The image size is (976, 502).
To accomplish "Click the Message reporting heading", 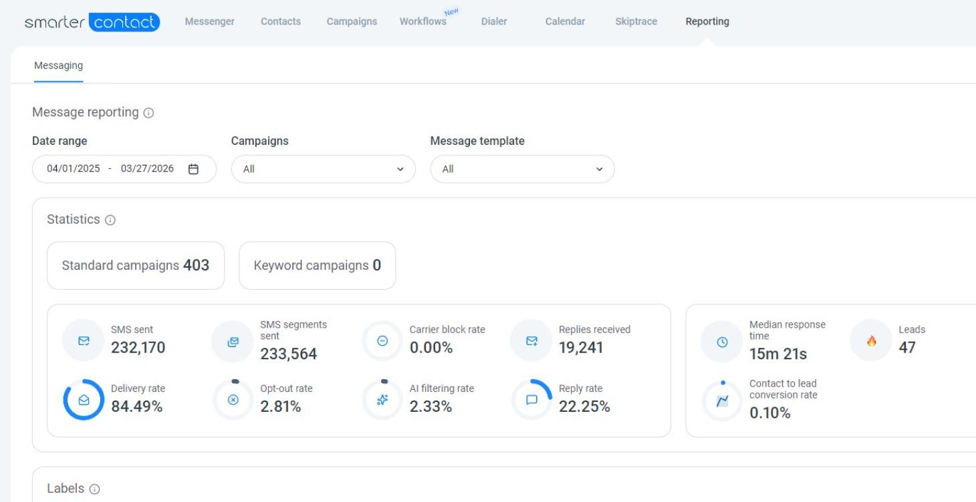I will coord(86,113).
